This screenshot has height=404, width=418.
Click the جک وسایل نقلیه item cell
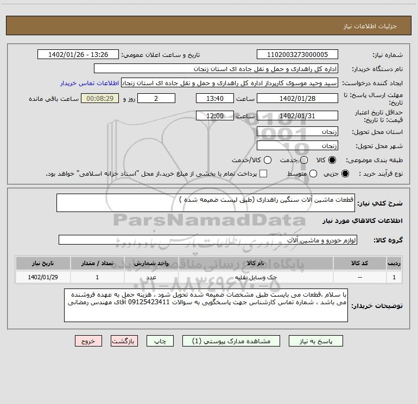point(256,277)
